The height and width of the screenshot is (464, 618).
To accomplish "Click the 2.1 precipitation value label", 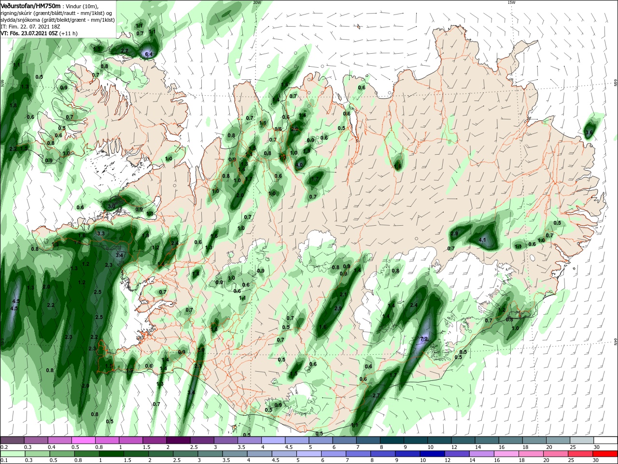I will 344,294.
